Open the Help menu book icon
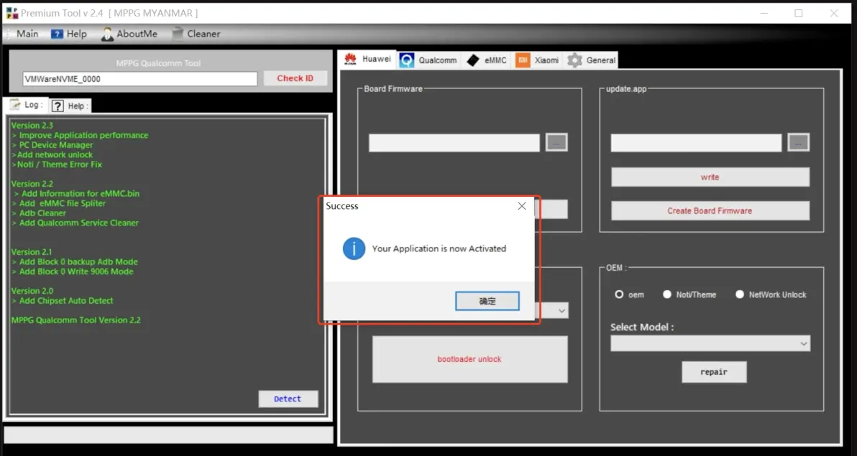The image size is (857, 456). click(x=57, y=34)
